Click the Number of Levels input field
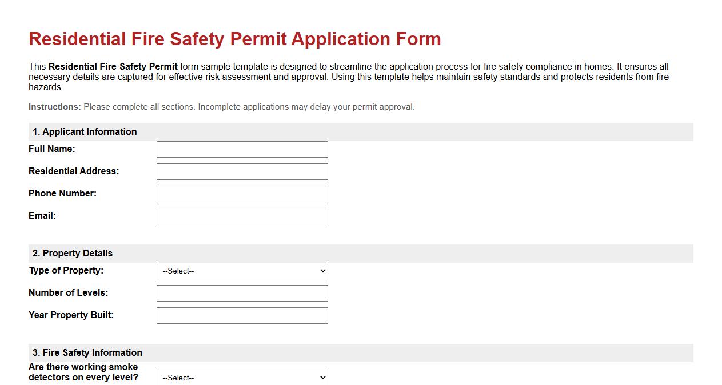This screenshot has width=722, height=385. (x=242, y=293)
